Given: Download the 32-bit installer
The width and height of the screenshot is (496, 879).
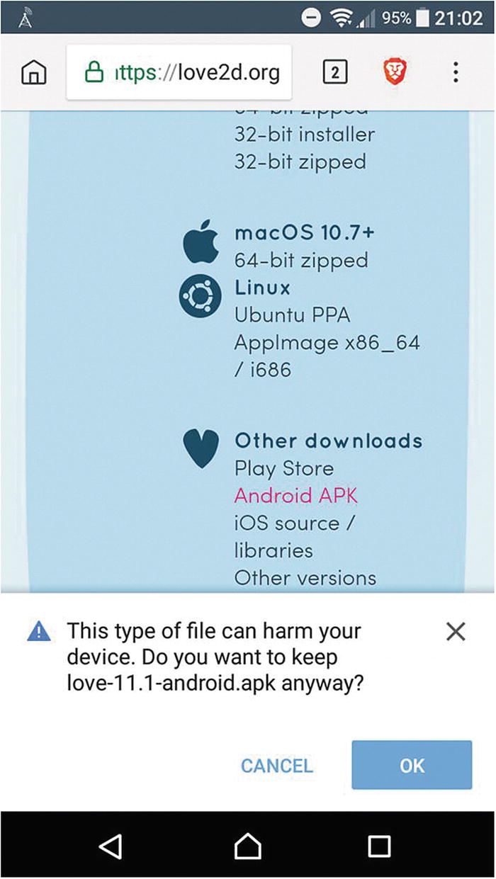Looking at the screenshot, I should point(305,134).
